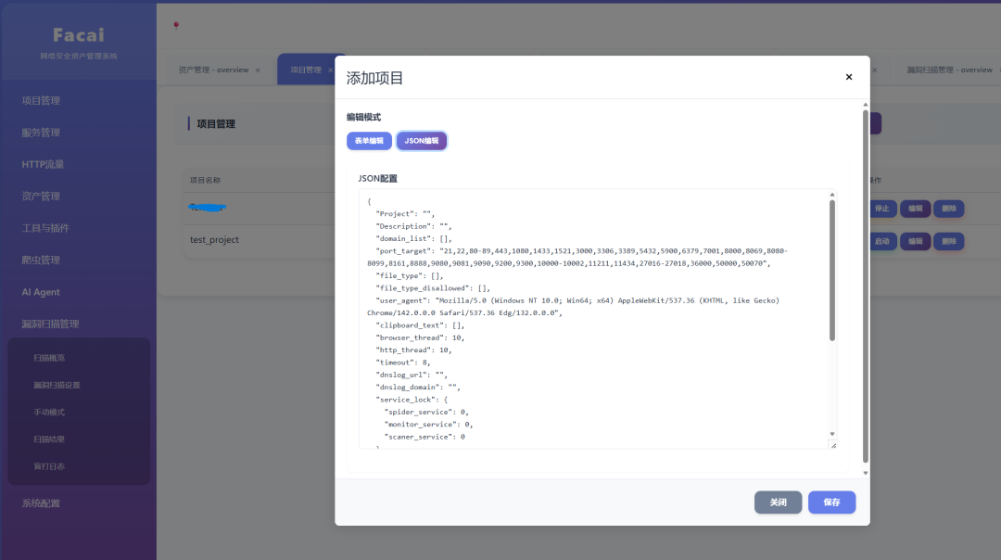Click the textarea scroll-up arrow
Image resolution: width=1001 pixels, height=560 pixels.
click(831, 195)
